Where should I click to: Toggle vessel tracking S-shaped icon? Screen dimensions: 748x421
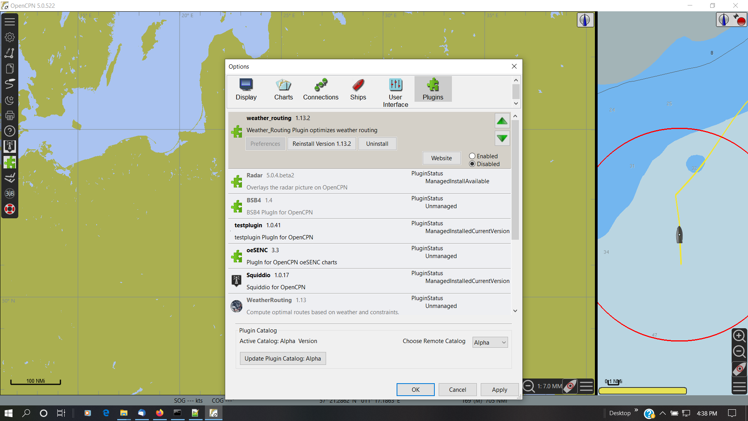click(x=10, y=84)
